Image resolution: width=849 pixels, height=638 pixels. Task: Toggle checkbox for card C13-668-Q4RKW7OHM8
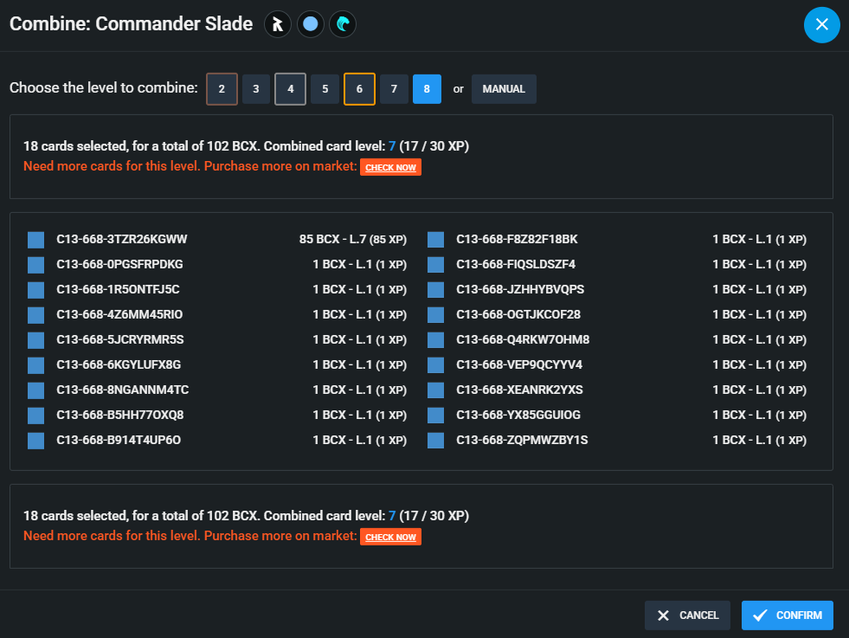coord(435,340)
